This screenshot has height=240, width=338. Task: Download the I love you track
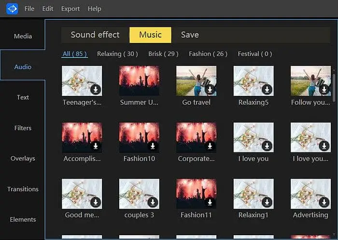point(267,146)
